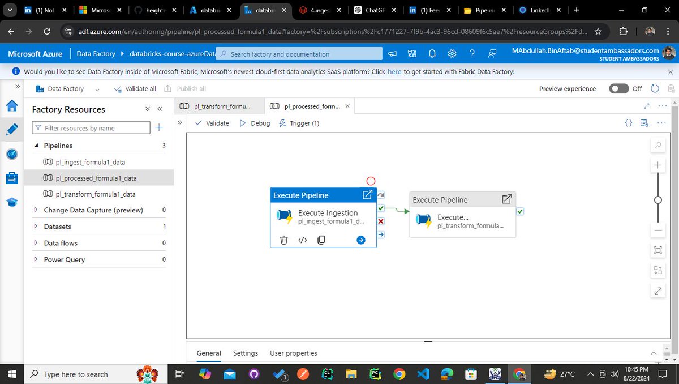This screenshot has height=384, width=679.
Task: Select the canvas zoom slider handle
Action: click(x=658, y=200)
